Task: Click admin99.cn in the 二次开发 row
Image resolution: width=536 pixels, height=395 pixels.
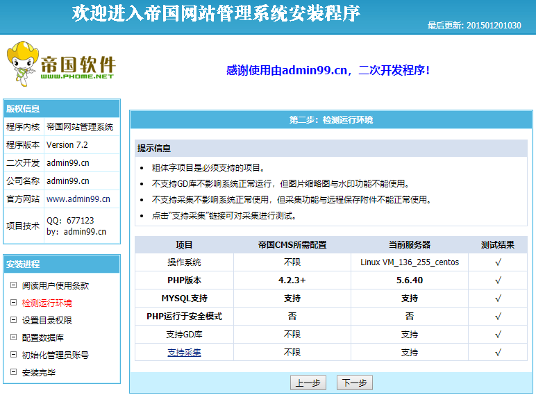Action: click(67, 163)
